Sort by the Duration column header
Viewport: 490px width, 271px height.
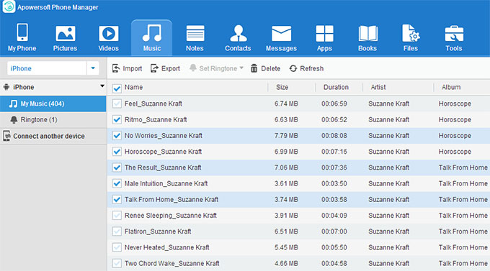tap(336, 87)
